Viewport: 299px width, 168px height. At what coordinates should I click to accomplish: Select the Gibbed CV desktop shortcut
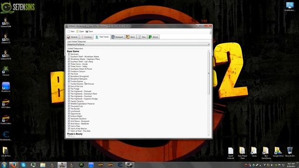6,39
